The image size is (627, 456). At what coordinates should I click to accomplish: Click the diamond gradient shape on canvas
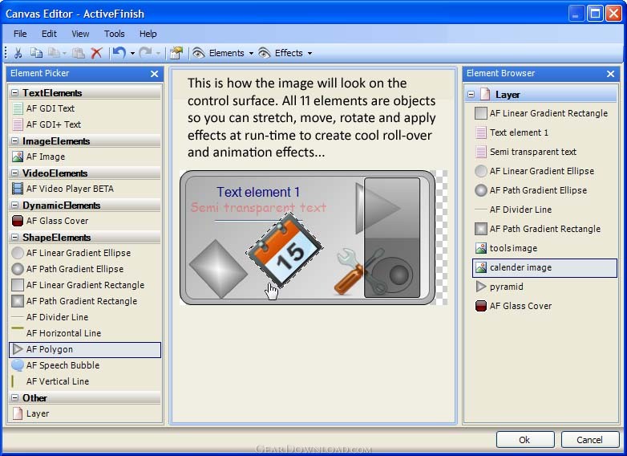pyautogui.click(x=218, y=269)
